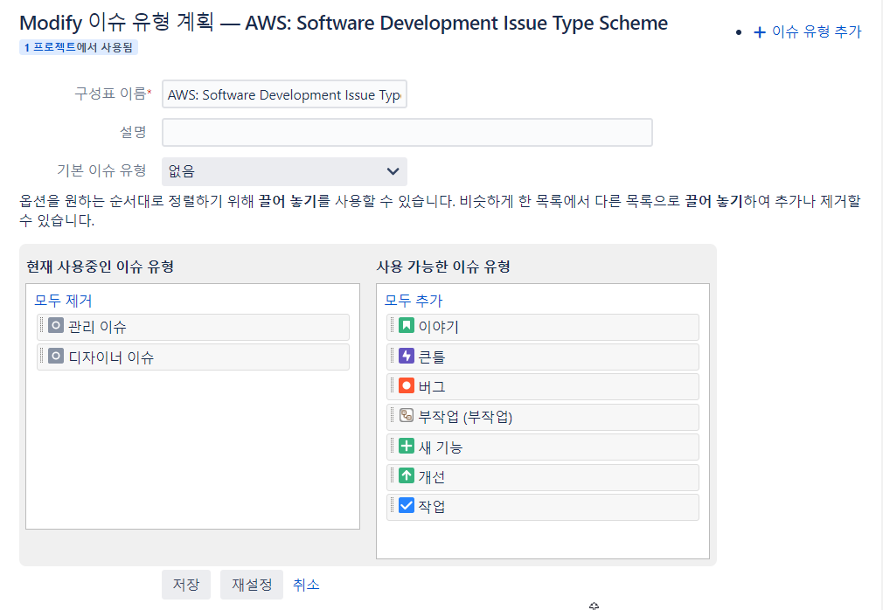883x610 pixels.
Task: Click the 취소 cancel link
Action: tap(306, 585)
